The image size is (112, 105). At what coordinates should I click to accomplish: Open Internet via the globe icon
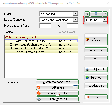click(x=96, y=78)
